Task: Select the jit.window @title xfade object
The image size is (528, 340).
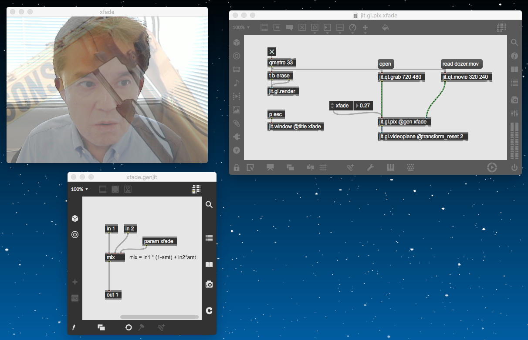Action: pos(295,127)
